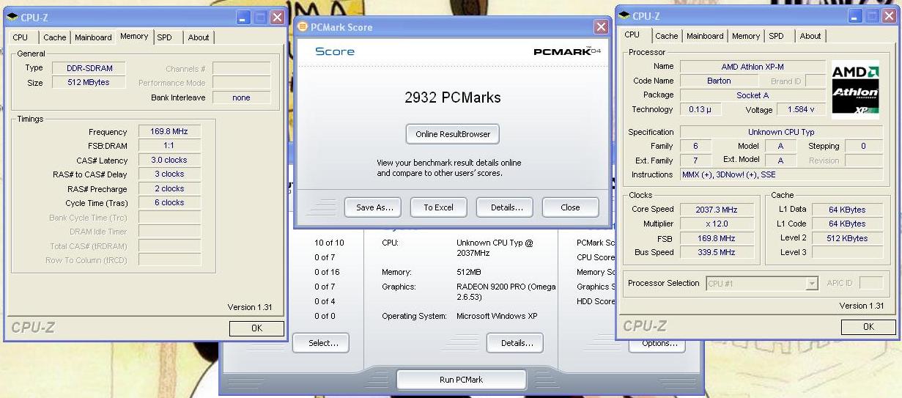Click Close button in PCMark Score dialog
902x398 pixels.
tap(570, 207)
